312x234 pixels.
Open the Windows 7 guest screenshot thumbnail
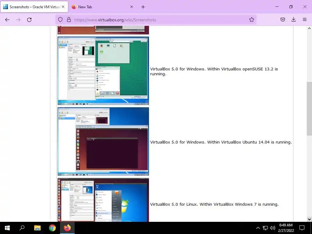(x=103, y=200)
